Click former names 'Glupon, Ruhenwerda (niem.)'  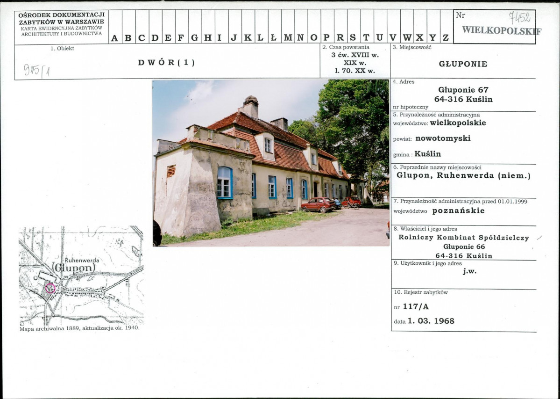pyautogui.click(x=464, y=176)
